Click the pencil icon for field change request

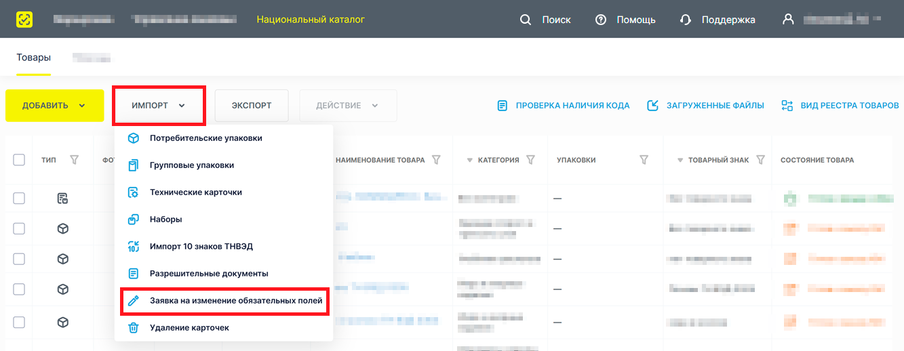pos(134,300)
